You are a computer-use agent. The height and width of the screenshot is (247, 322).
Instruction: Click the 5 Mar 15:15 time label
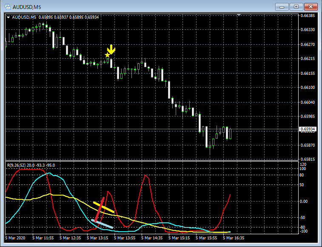click(179, 238)
